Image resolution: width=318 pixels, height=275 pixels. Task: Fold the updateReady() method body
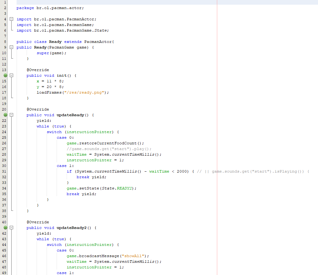(x=12, y=115)
